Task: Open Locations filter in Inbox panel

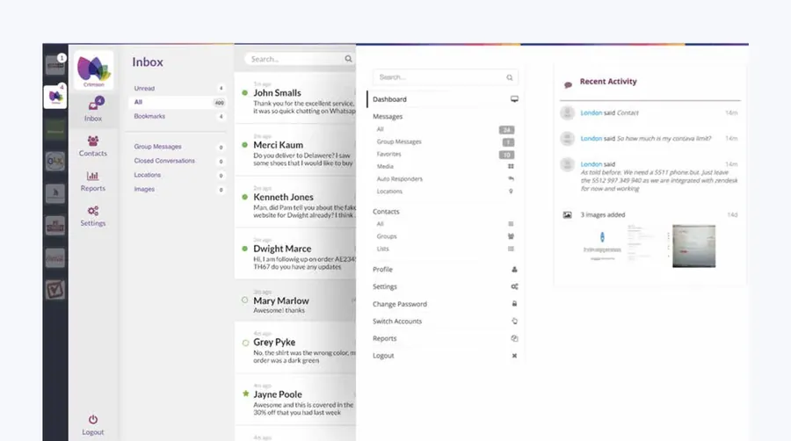Action: coord(177,175)
